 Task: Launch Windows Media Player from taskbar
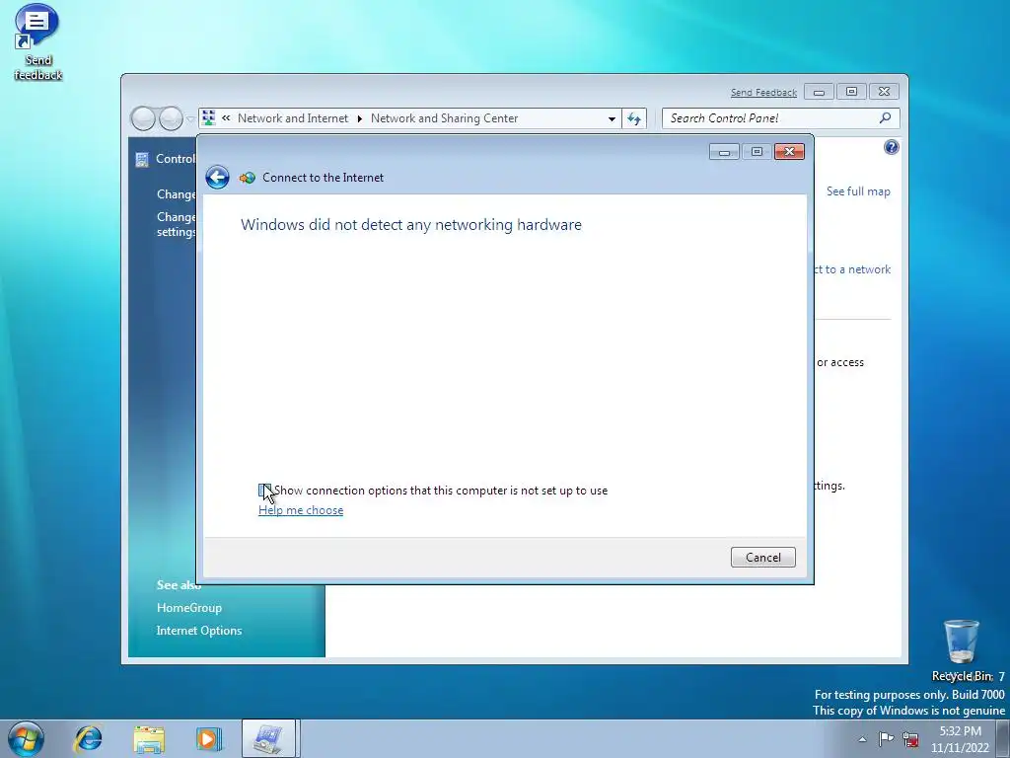(209, 738)
